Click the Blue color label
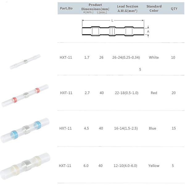Image resolution: width=185 pixels, height=185 pixels. 152,128
